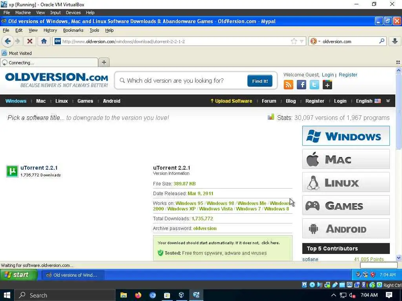Click VirtualBox hard disk status icon
The height and width of the screenshot is (301, 402).
coord(304,285)
